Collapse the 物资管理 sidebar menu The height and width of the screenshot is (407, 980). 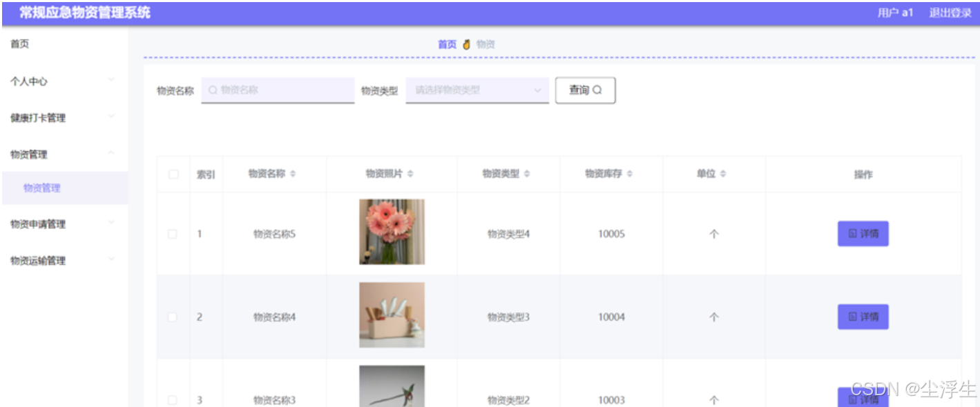64,155
